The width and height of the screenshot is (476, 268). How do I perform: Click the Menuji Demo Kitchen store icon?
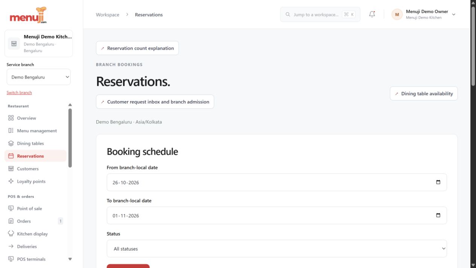tap(14, 44)
